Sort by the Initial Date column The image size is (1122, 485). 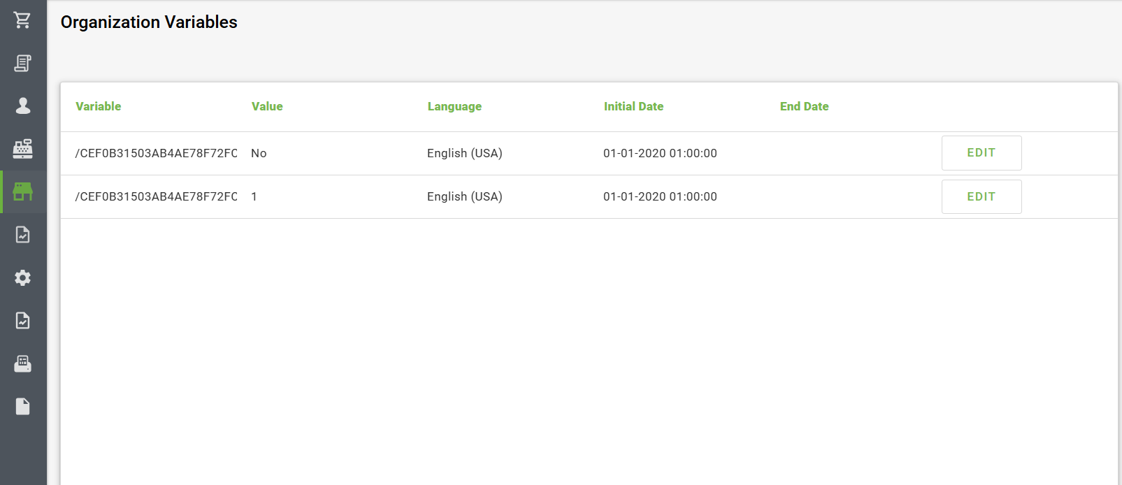point(633,106)
